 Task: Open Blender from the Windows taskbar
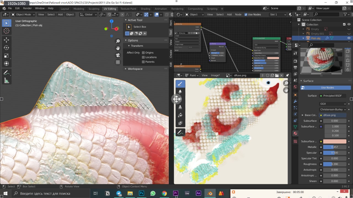point(210,193)
